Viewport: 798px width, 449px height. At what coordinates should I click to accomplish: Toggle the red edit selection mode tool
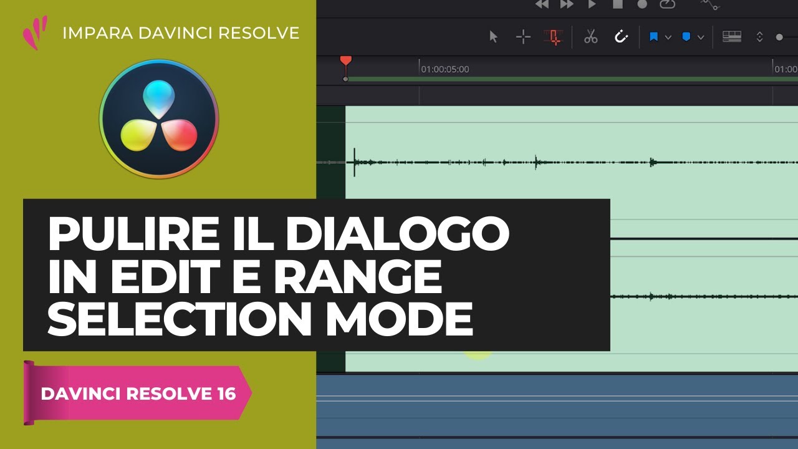(x=552, y=37)
